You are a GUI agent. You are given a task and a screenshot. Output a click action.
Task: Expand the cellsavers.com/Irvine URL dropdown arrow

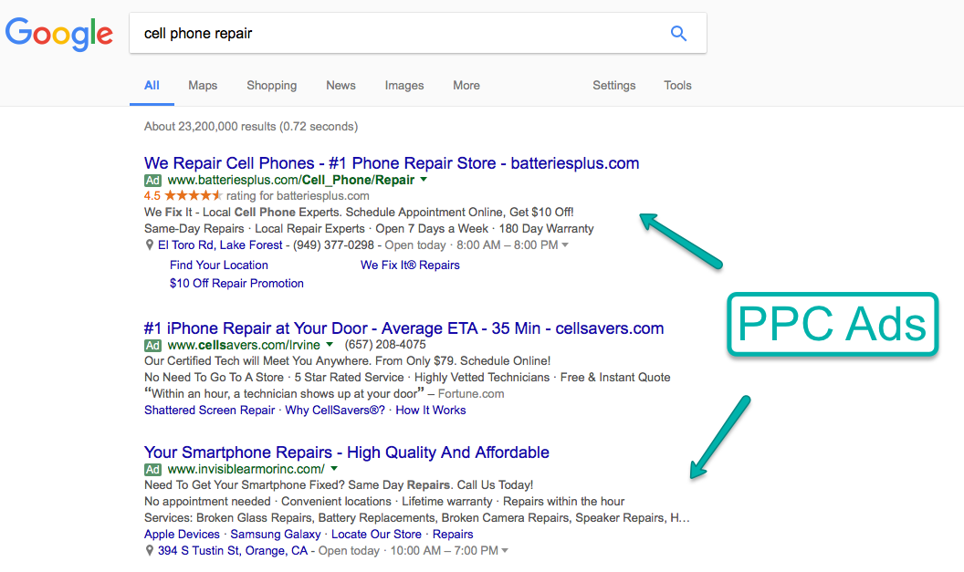(x=330, y=344)
